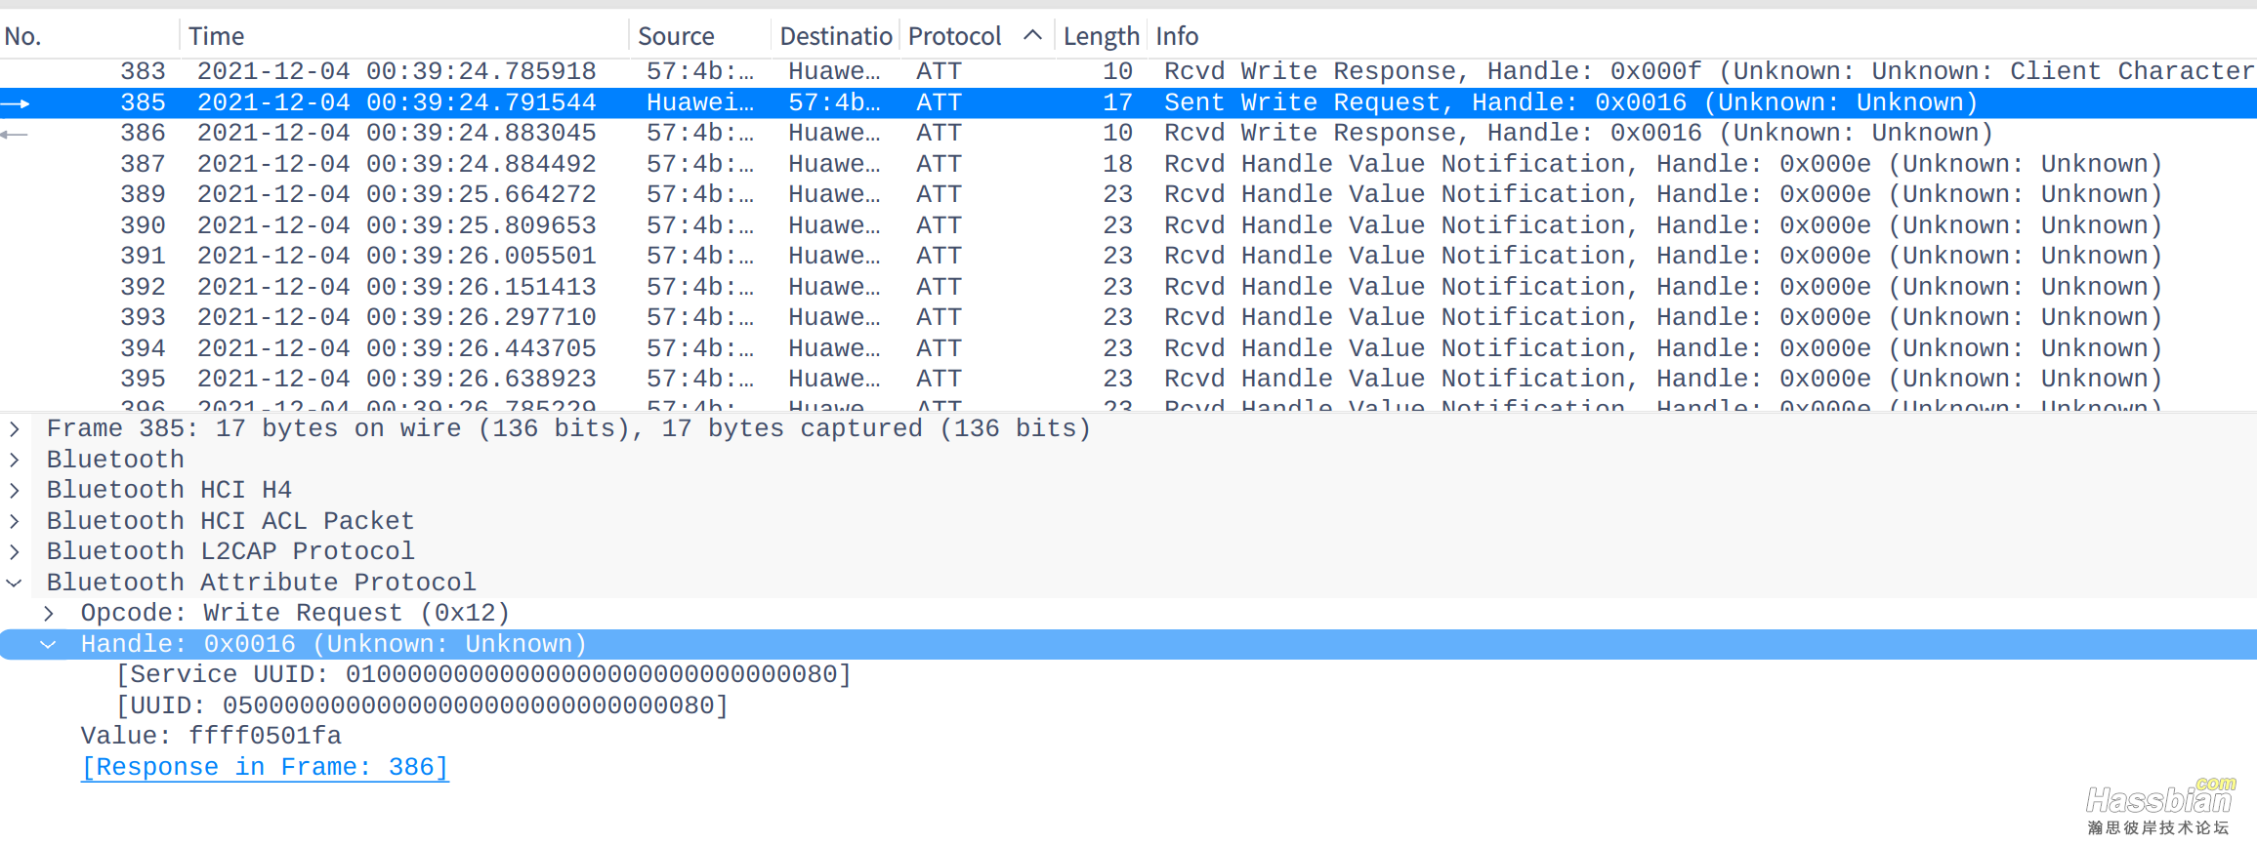2257x845 pixels.
Task: Click the Protocol sort arrow indicator
Action: point(1032,35)
